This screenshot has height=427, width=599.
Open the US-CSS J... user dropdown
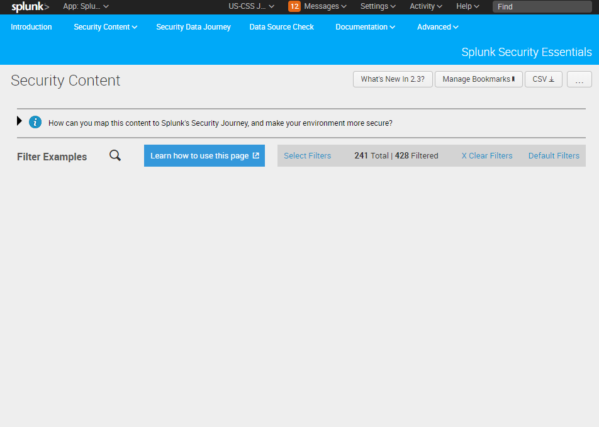click(x=252, y=6)
